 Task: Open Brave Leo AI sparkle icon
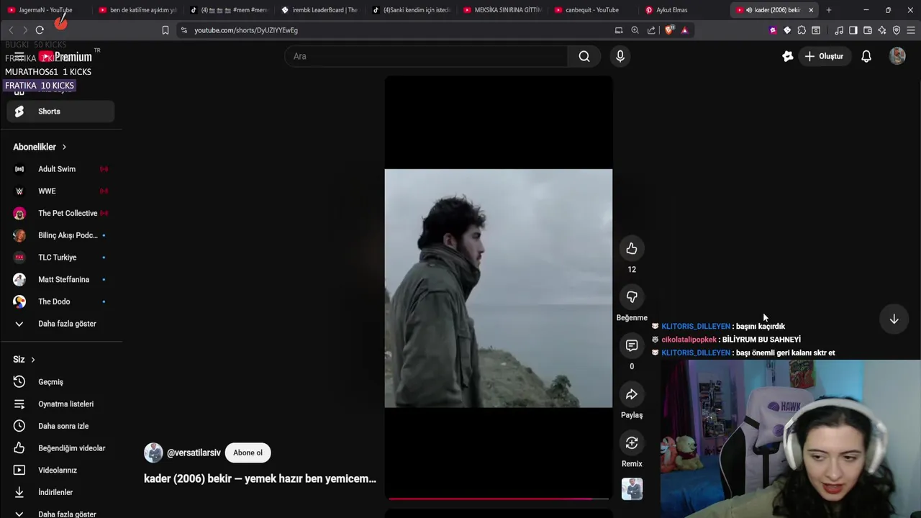click(882, 30)
